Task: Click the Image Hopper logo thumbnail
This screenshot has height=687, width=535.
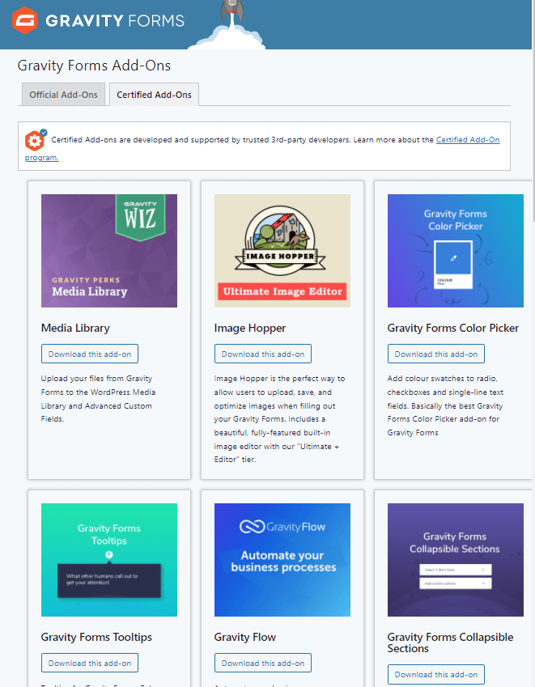Action: pyautogui.click(x=282, y=251)
